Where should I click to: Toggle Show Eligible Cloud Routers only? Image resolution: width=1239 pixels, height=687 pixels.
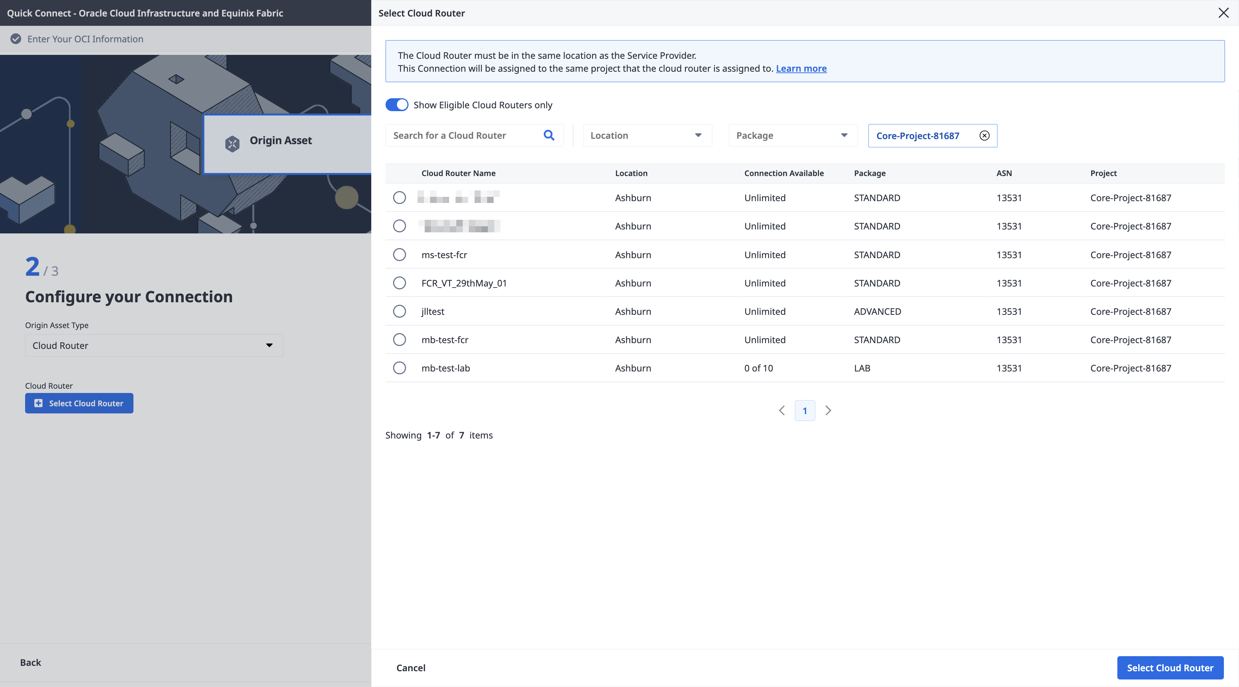(397, 105)
